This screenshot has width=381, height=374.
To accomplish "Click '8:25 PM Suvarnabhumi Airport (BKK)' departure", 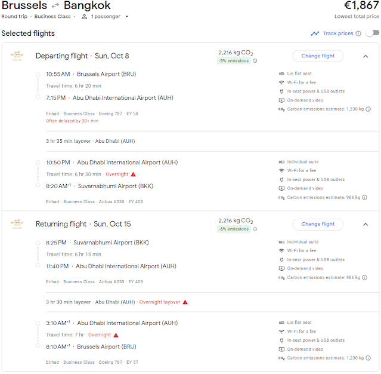I will click(x=97, y=243).
